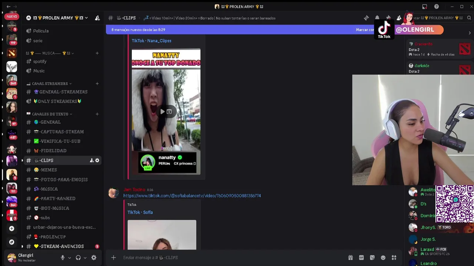Open the inbox icon in title bar
This screenshot has height=266, width=474.
coord(425,7)
